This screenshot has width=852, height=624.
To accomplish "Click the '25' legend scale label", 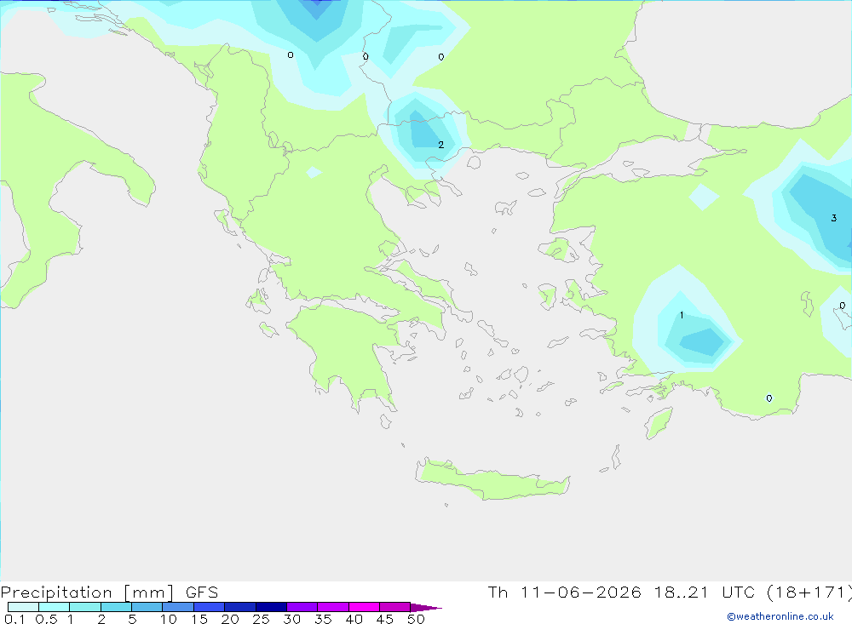I will click(x=261, y=619).
